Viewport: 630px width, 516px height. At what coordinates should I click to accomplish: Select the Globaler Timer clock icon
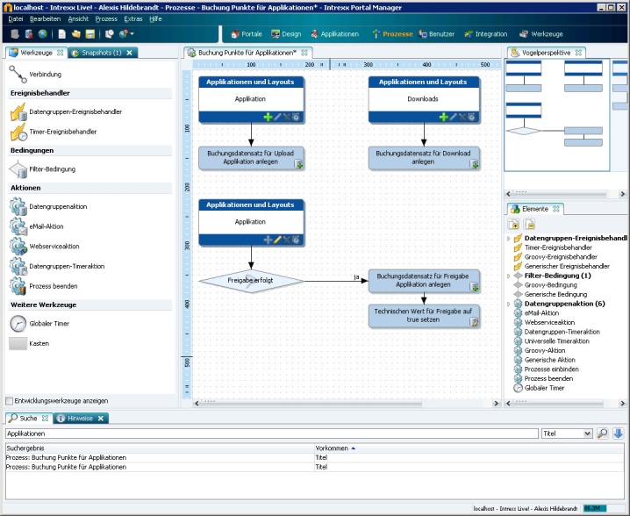coord(18,324)
